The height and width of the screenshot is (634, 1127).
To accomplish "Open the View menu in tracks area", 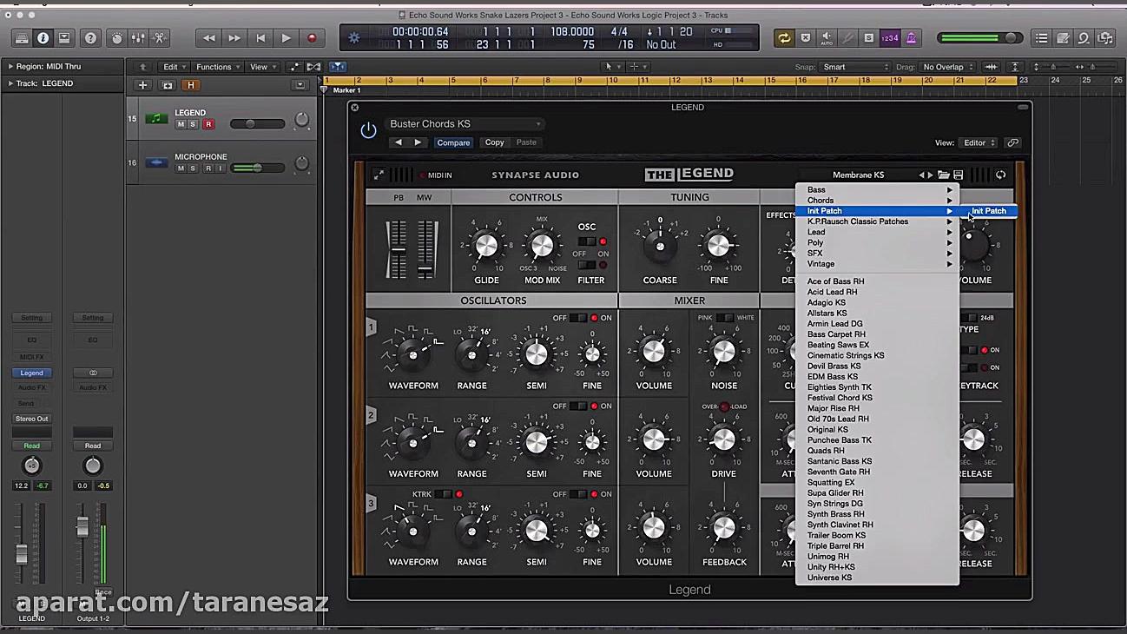I will coord(262,67).
